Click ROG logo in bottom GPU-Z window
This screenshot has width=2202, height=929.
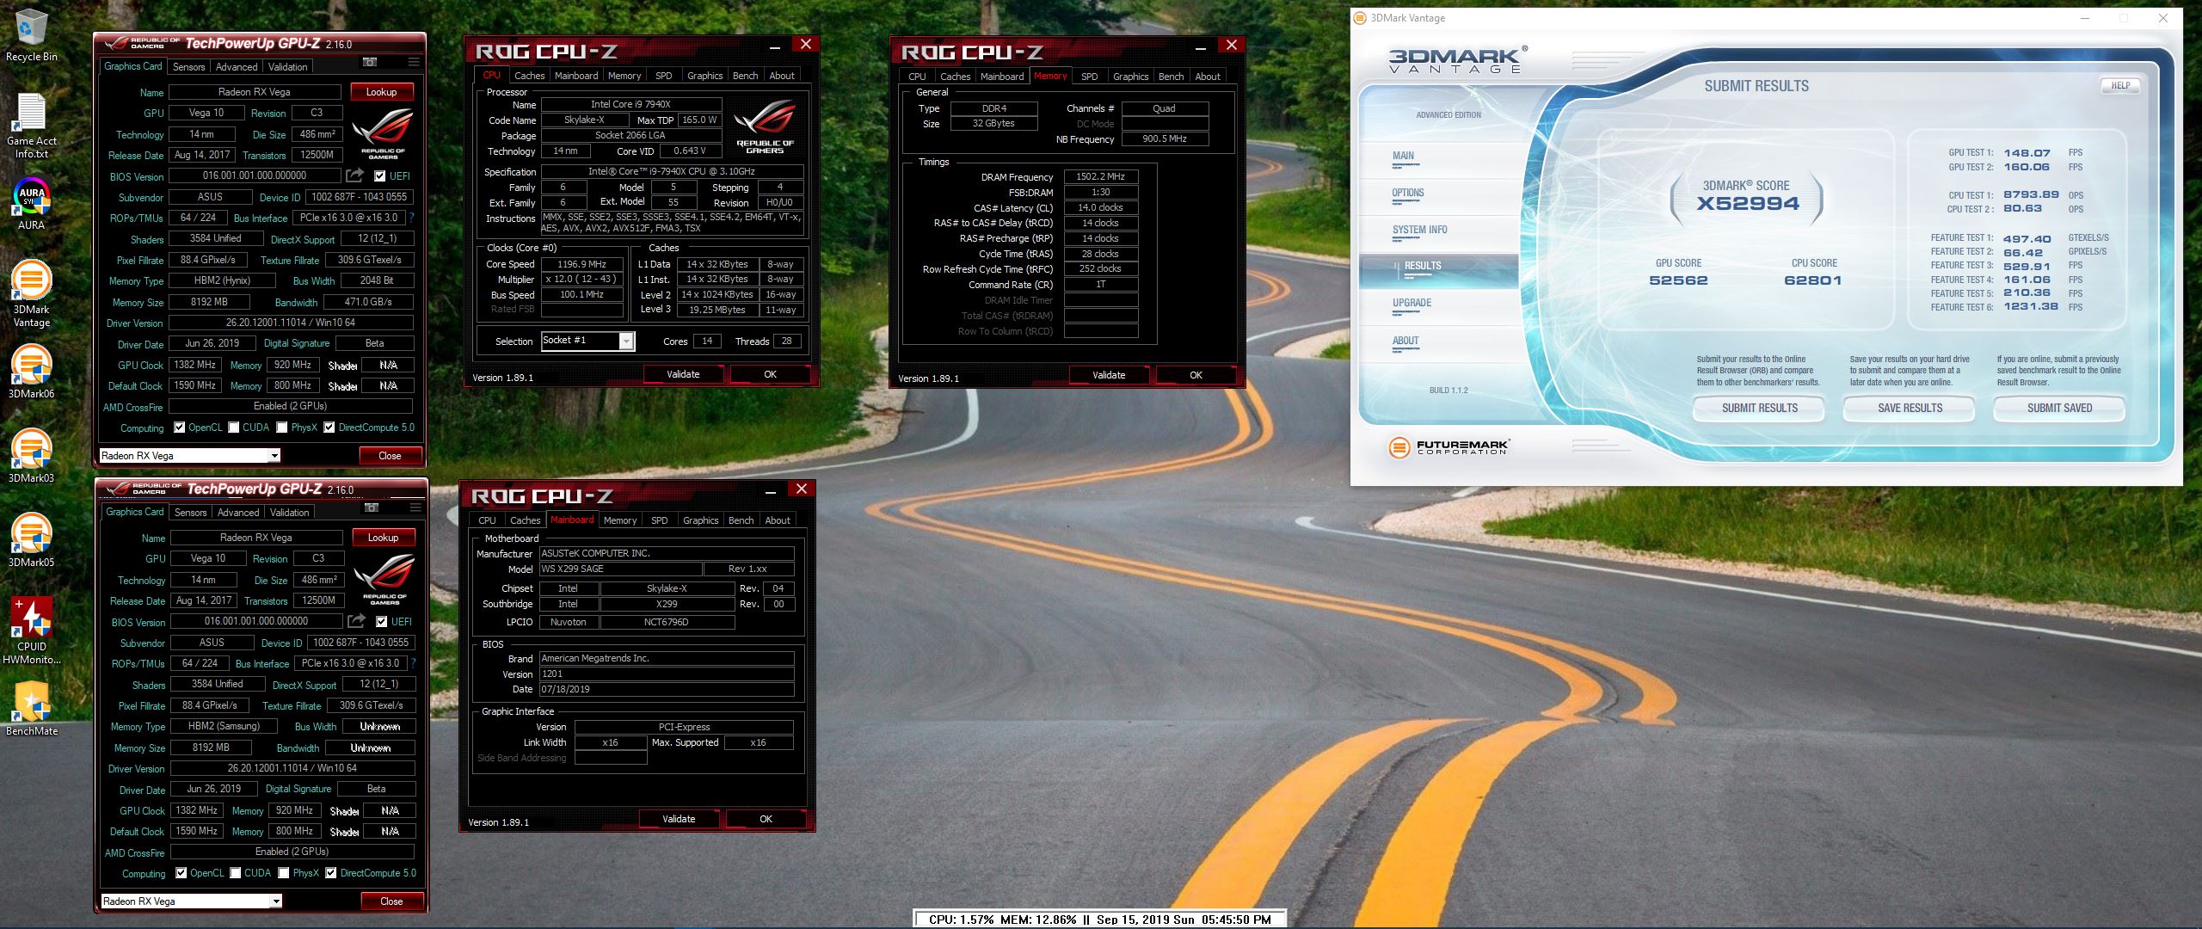pyautogui.click(x=384, y=580)
